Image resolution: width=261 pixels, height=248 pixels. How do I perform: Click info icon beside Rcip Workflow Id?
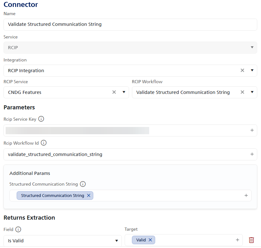44,143
